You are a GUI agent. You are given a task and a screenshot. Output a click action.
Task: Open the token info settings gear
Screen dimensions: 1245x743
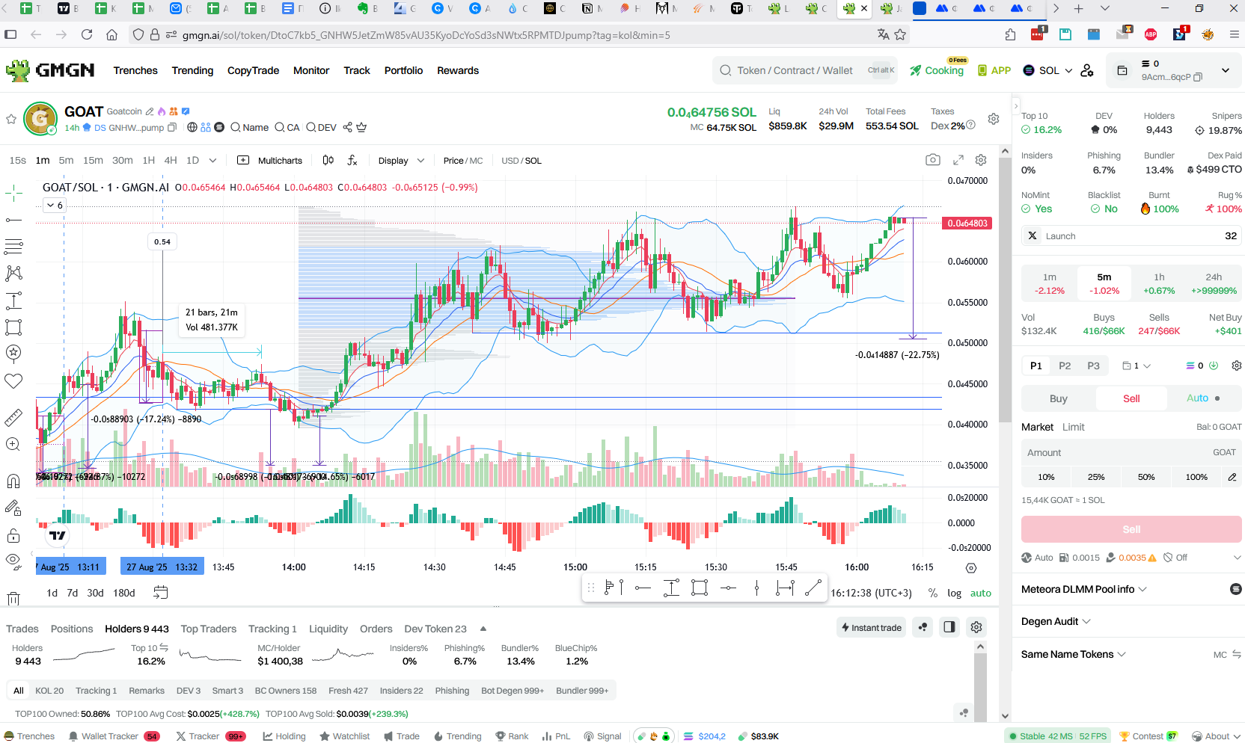point(994,119)
